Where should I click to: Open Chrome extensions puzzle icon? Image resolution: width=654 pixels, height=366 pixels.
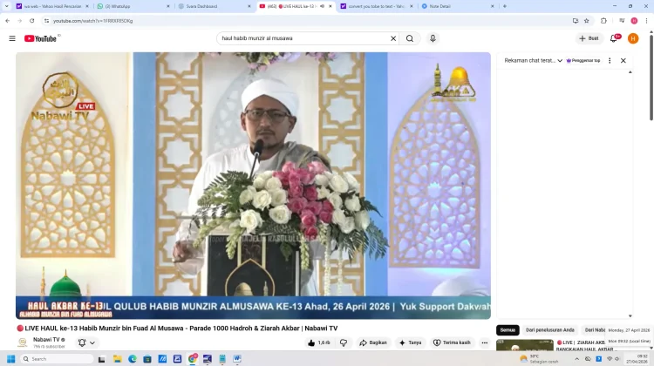click(x=603, y=20)
